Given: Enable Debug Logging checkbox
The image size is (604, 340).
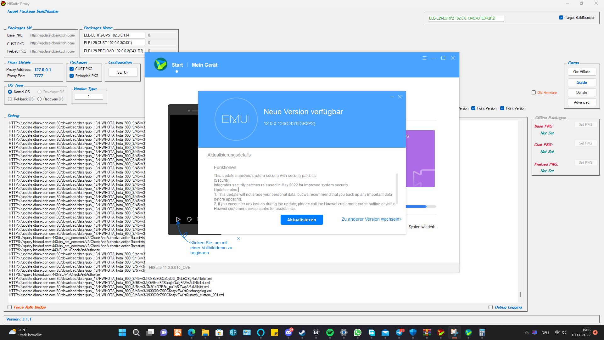Looking at the screenshot, I should [491, 307].
